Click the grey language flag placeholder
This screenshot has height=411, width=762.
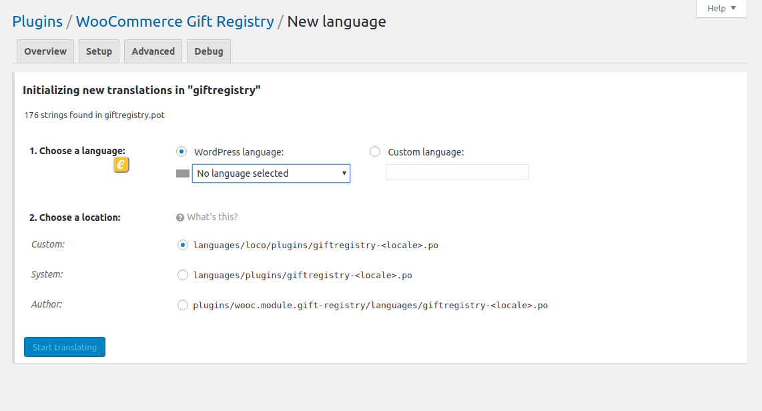183,173
